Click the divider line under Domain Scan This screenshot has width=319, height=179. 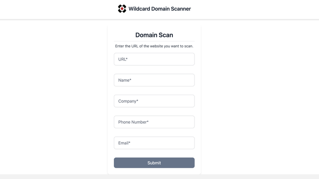pos(154,41)
